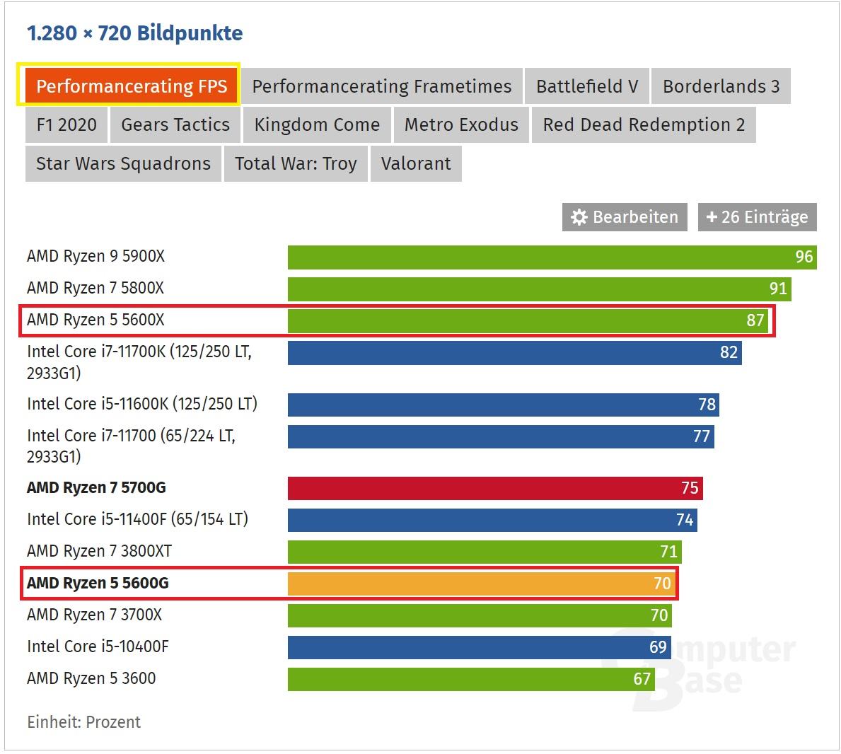Click the blue bar showing 78
The height and width of the screenshot is (754, 841).
(504, 405)
